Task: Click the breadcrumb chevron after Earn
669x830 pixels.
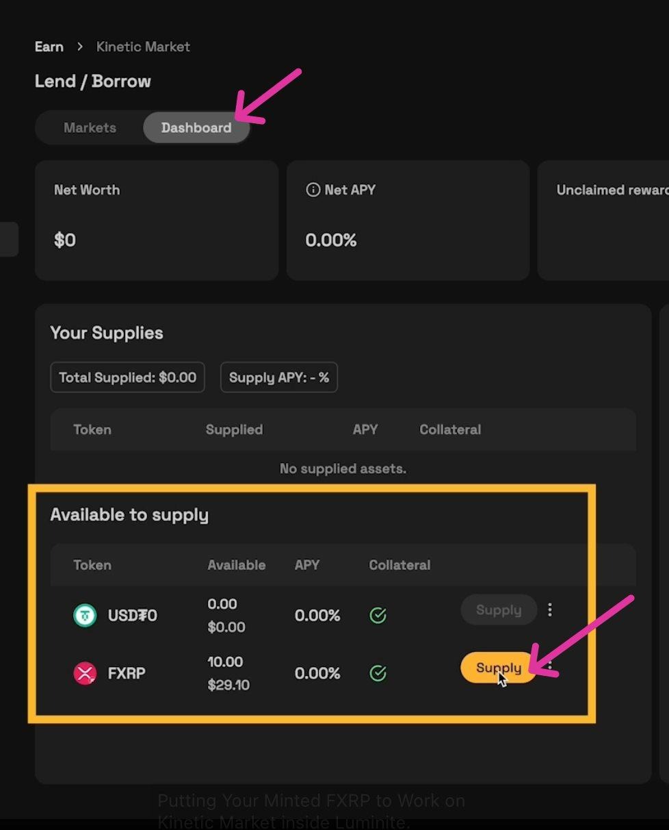Action: (x=80, y=47)
